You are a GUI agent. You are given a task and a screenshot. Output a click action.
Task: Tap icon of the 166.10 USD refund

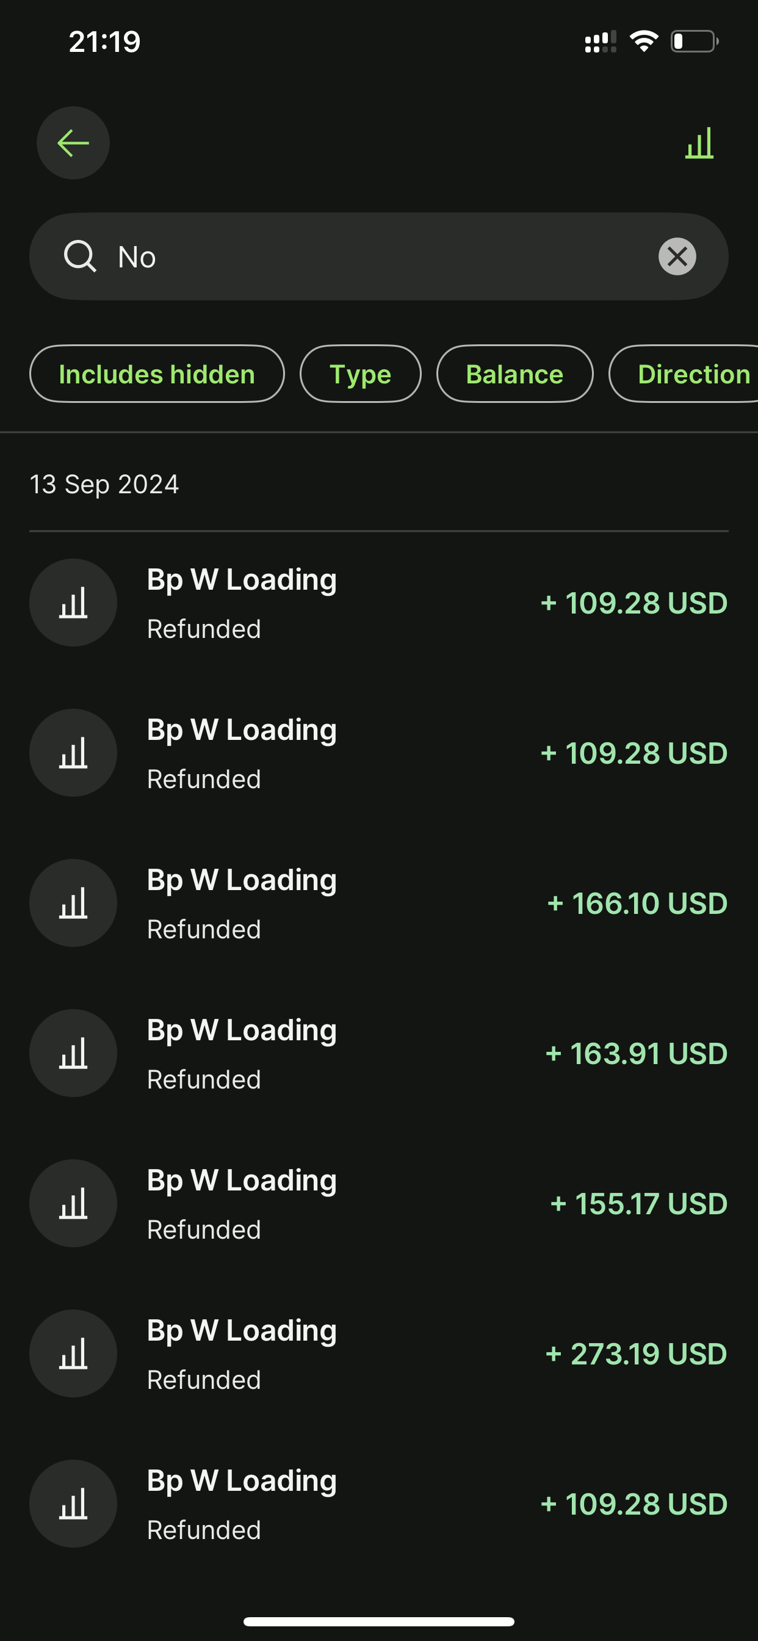73,904
